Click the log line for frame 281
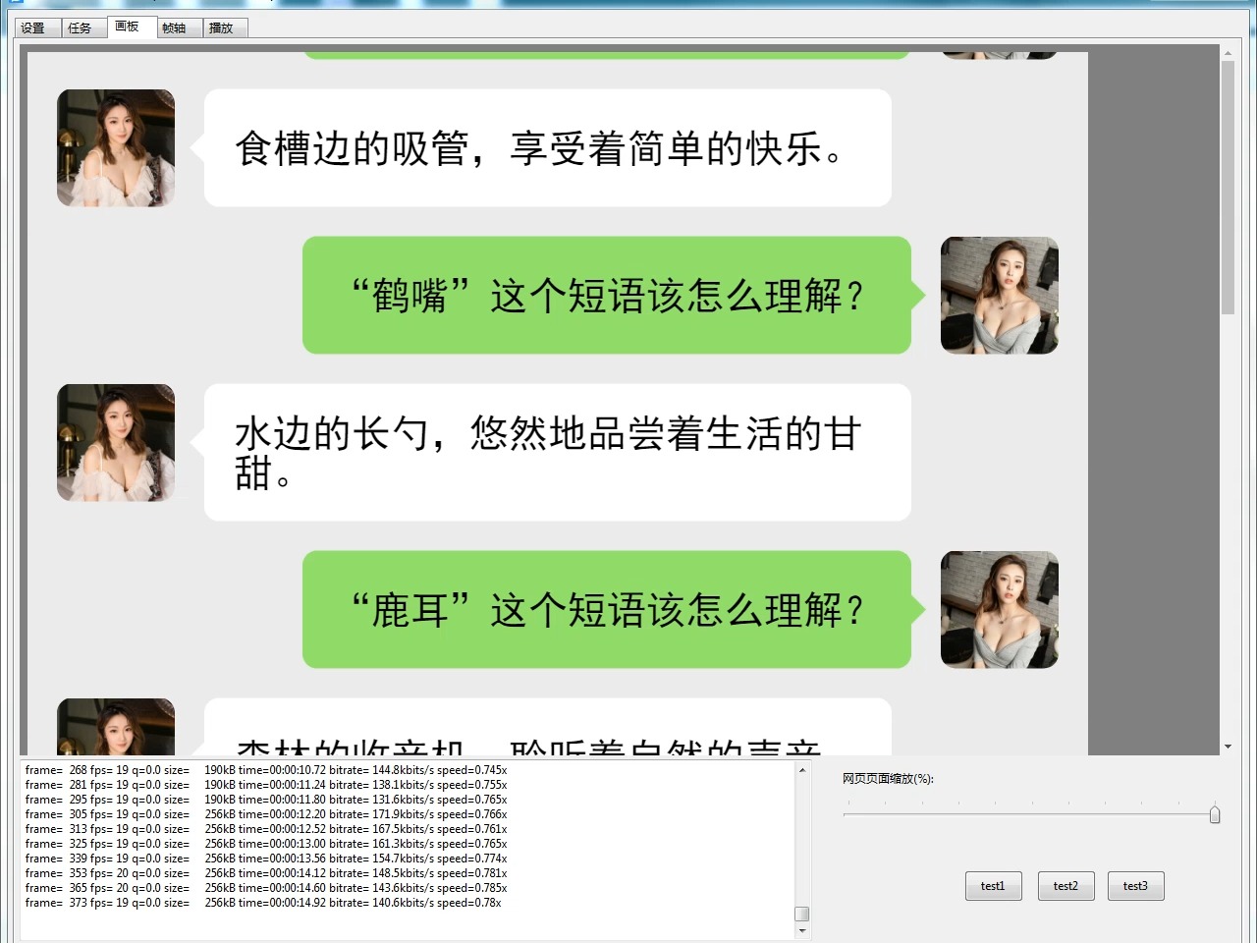This screenshot has width=1257, height=943. (x=266, y=785)
